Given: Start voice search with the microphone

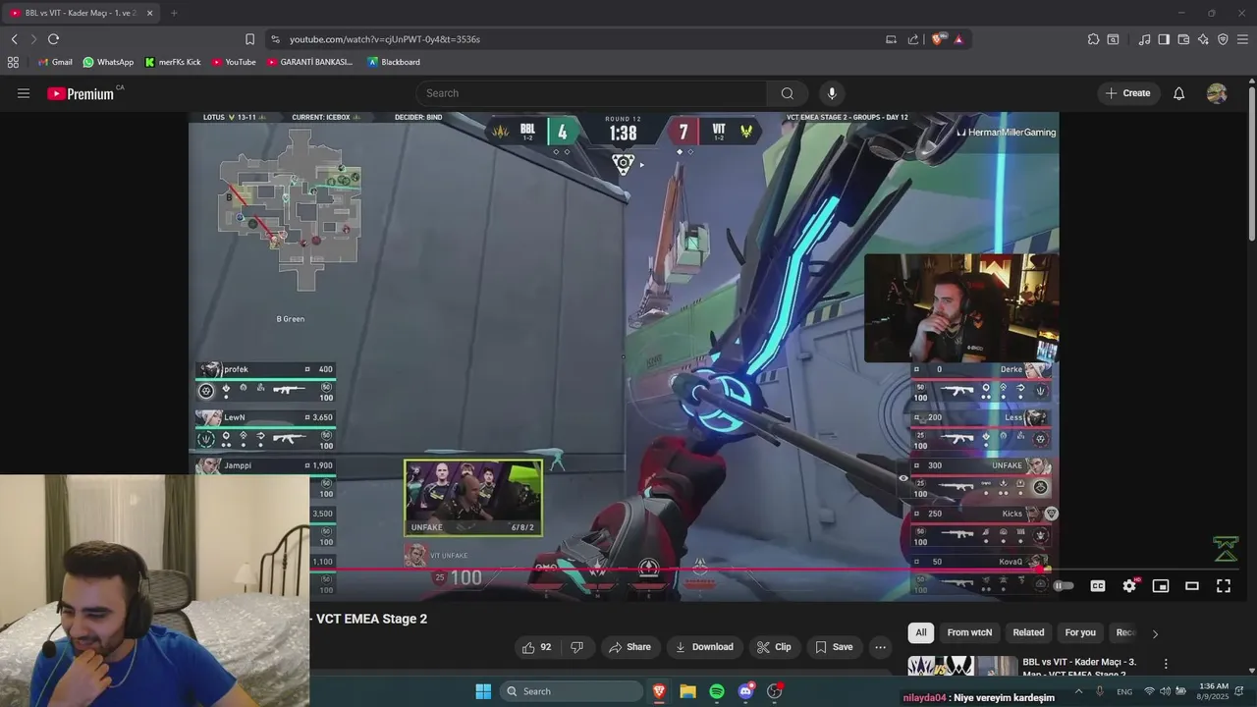Looking at the screenshot, I should 832,93.
